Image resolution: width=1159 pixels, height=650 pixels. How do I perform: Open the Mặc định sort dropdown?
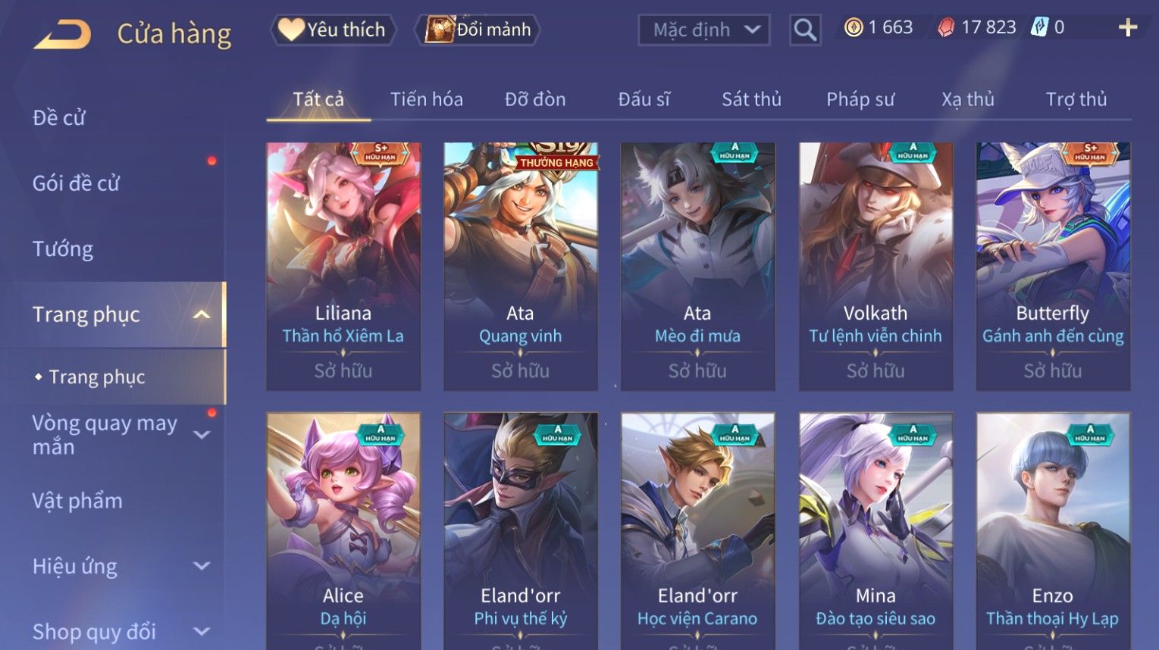704,30
